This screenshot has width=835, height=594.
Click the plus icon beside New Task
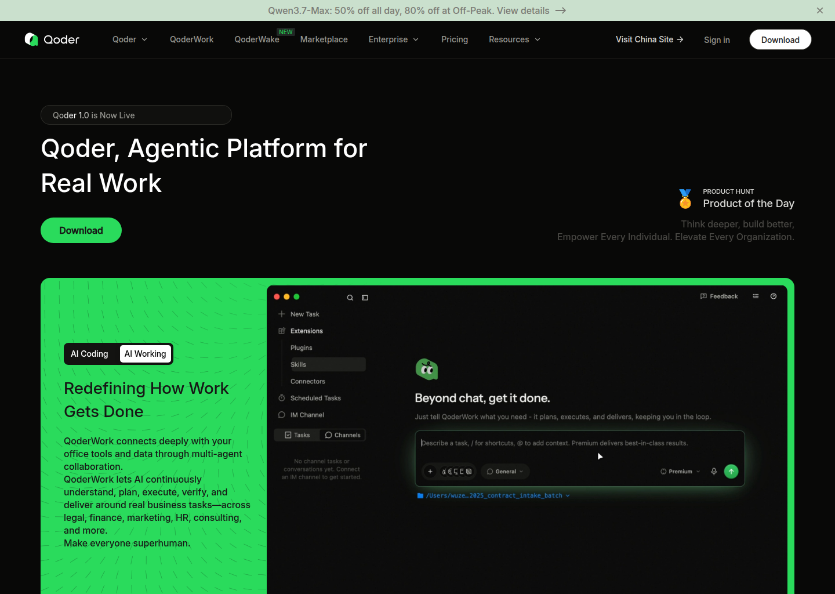click(282, 314)
